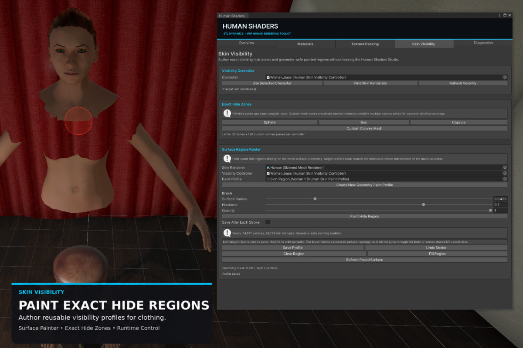Click the Exact Hide Zones section heading
Image resolution: width=523 pixels, height=348 pixels.
click(x=237, y=104)
